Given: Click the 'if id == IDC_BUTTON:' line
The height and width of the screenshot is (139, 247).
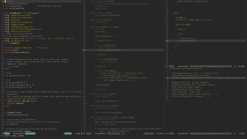Looking at the screenshot, I should pyautogui.click(x=106, y=46).
